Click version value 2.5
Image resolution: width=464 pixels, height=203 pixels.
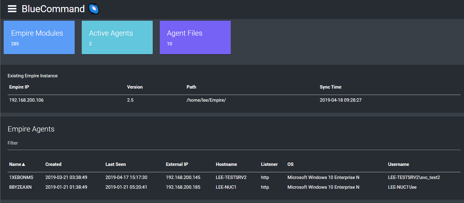(x=130, y=100)
